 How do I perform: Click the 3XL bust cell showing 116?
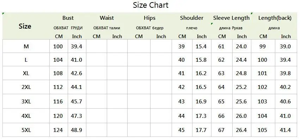[x=58, y=101]
